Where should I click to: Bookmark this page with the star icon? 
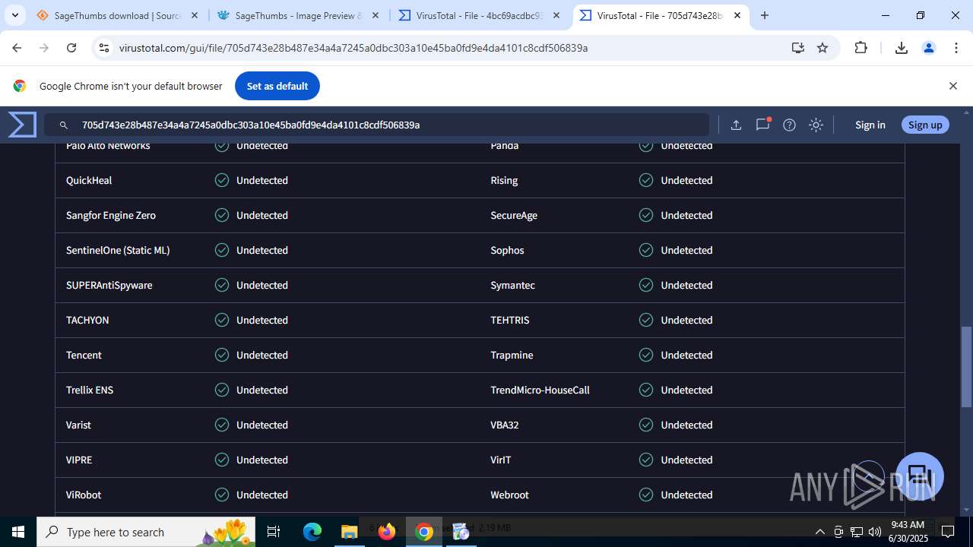click(x=822, y=48)
